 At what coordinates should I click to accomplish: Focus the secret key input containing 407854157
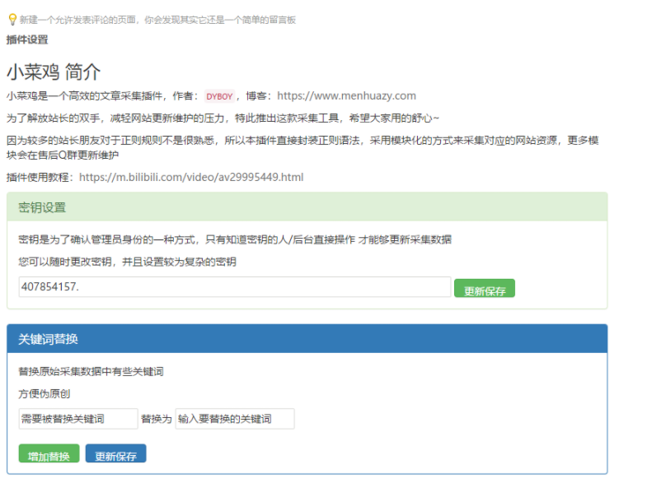[231, 288]
